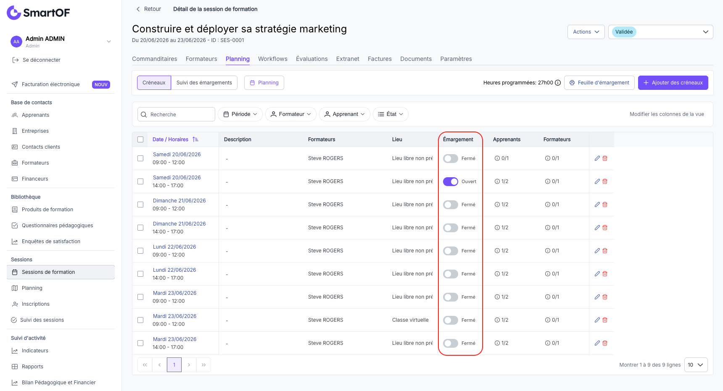The height and width of the screenshot is (391, 723).
Task: Open the Formateur filter dropdown
Action: click(x=291, y=114)
